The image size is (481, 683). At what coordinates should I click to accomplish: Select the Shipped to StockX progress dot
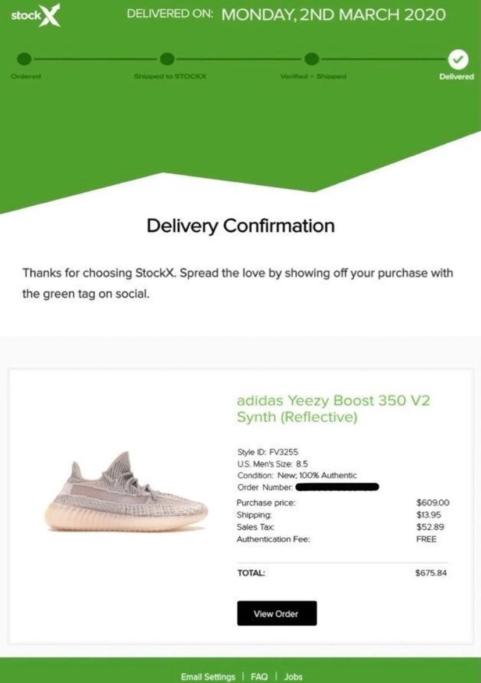coord(167,59)
